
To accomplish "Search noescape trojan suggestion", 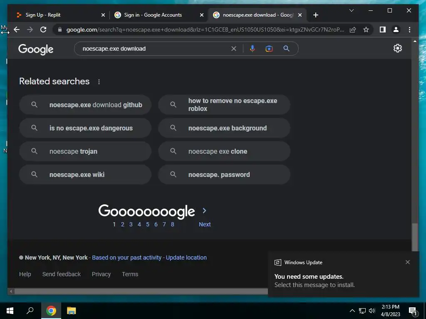I will [x=85, y=151].
